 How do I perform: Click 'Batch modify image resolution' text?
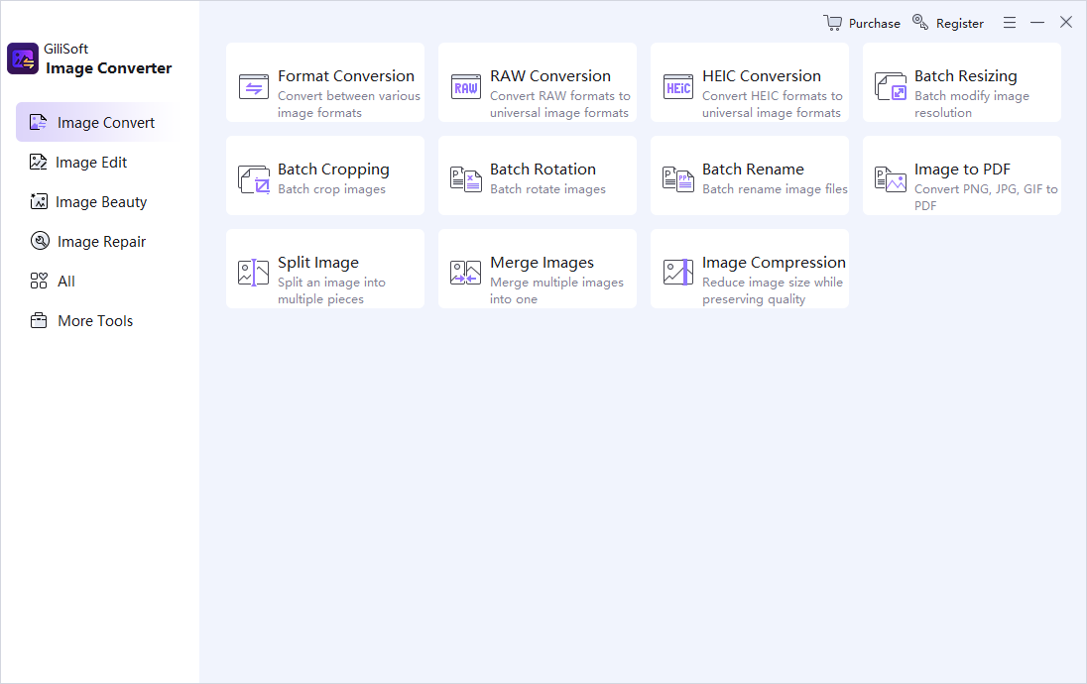click(972, 105)
